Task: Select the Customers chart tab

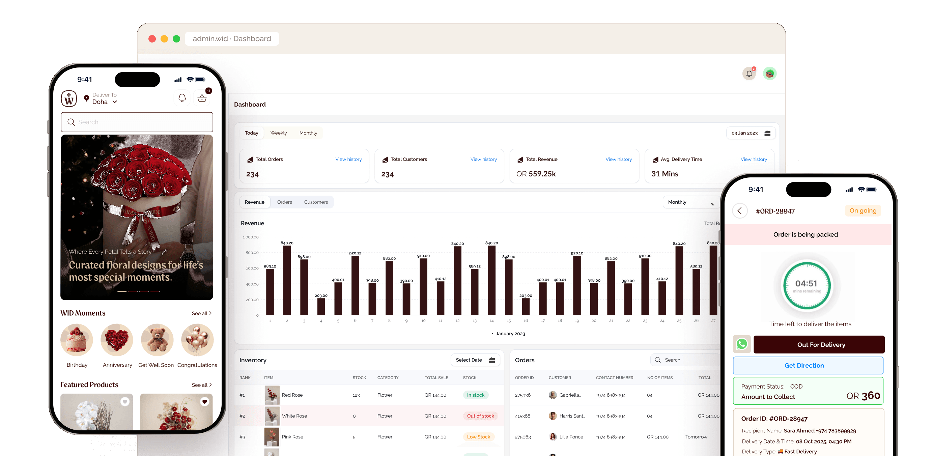Action: pos(316,202)
